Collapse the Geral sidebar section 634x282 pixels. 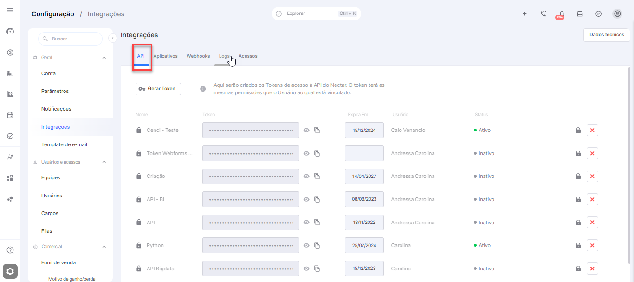[x=104, y=58]
